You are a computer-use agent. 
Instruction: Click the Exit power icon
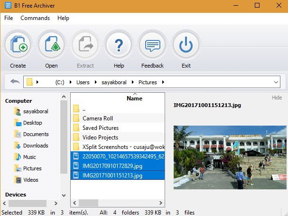pyautogui.click(x=186, y=45)
